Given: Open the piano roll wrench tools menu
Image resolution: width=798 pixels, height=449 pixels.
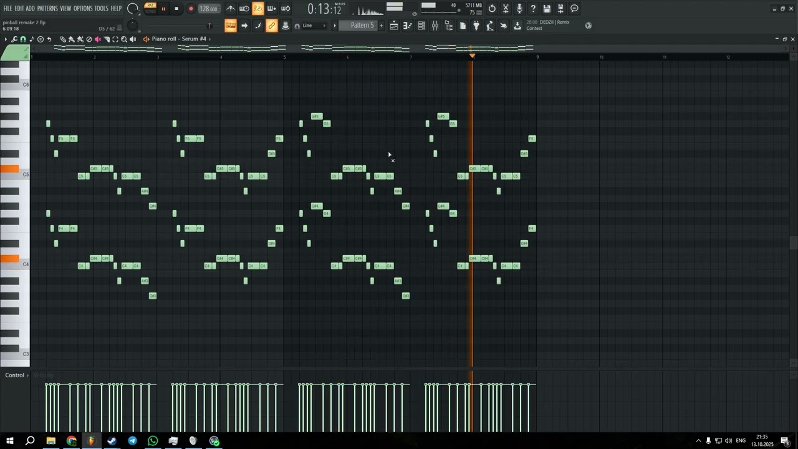Looking at the screenshot, I should click(14, 39).
